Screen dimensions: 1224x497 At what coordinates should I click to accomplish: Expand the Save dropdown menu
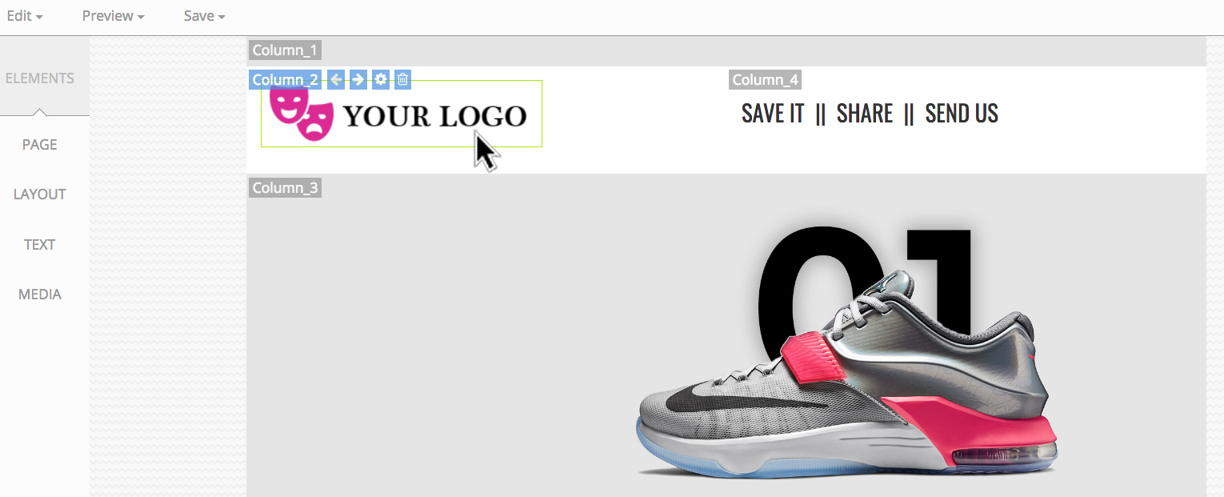(204, 16)
